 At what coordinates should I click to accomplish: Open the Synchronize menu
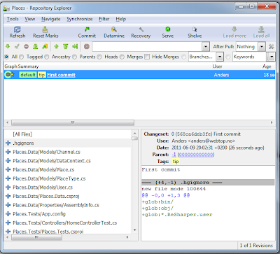[x=80, y=19]
